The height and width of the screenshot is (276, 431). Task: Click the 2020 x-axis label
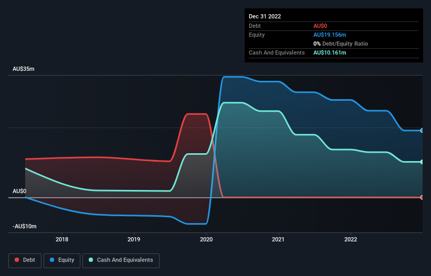(206, 239)
